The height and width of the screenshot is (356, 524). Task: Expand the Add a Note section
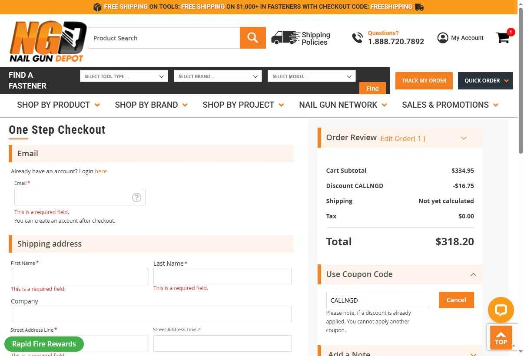click(x=473, y=354)
